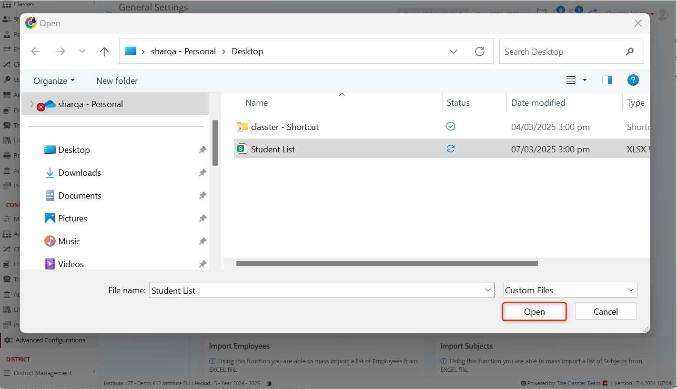Click the Cancel button
This screenshot has height=389, width=677.
606,312
